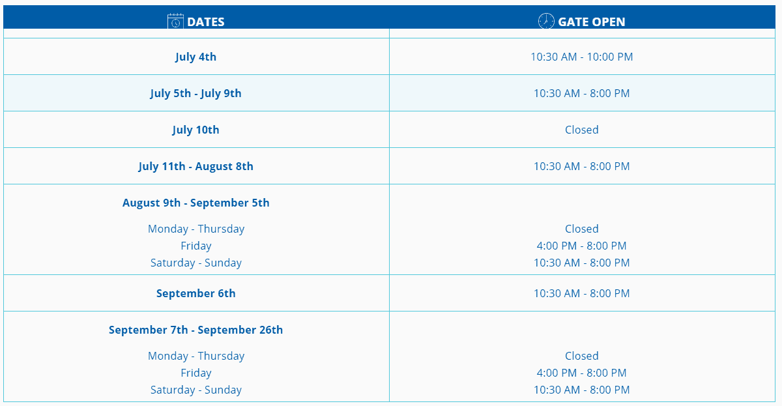The width and height of the screenshot is (782, 406).
Task: Click September 7th - September 26th heading
Action: tap(196, 330)
